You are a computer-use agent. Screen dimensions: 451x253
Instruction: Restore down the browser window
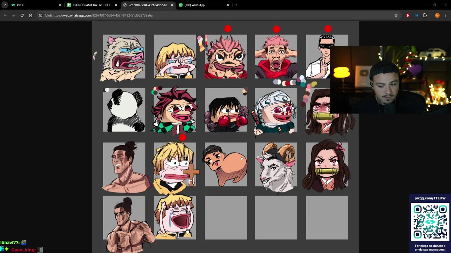click(x=435, y=5)
